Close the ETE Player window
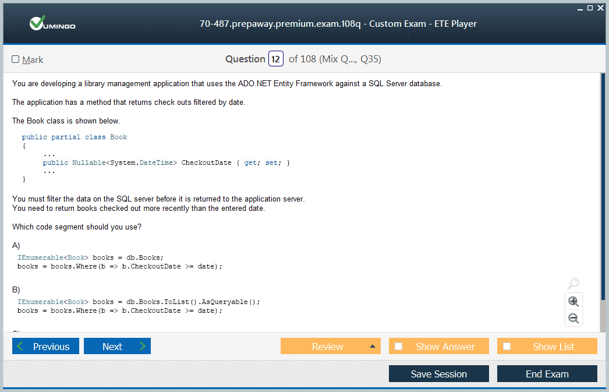Image resolution: width=609 pixels, height=392 pixels. click(600, 8)
